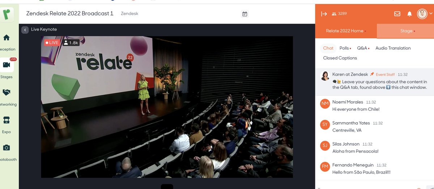Click the name Fernando Meneguin

pyautogui.click(x=353, y=165)
